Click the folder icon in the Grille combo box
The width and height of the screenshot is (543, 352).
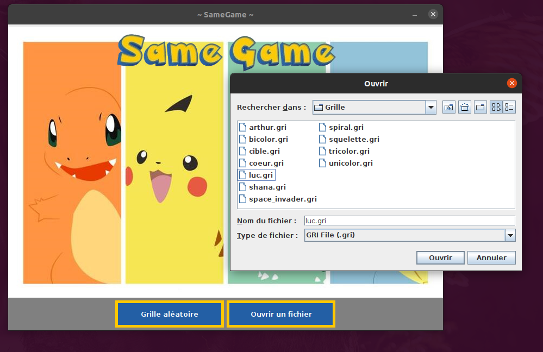point(319,108)
